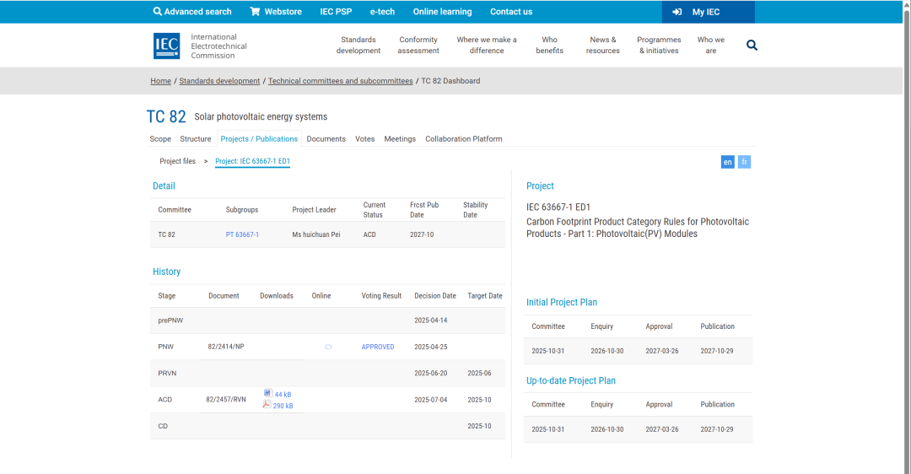Click the APPROVED voting result link
The width and height of the screenshot is (911, 474).
(377, 347)
